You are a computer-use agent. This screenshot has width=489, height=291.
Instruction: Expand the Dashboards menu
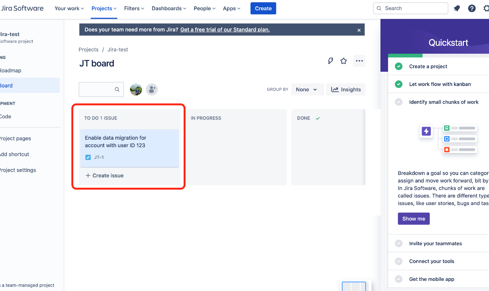[x=169, y=8]
